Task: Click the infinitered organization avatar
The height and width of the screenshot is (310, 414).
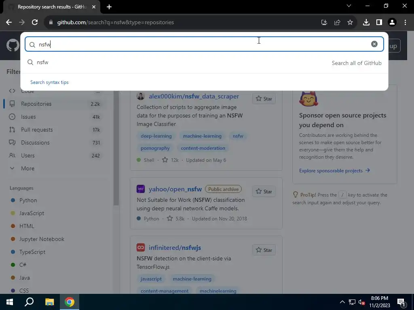Action: (x=140, y=247)
